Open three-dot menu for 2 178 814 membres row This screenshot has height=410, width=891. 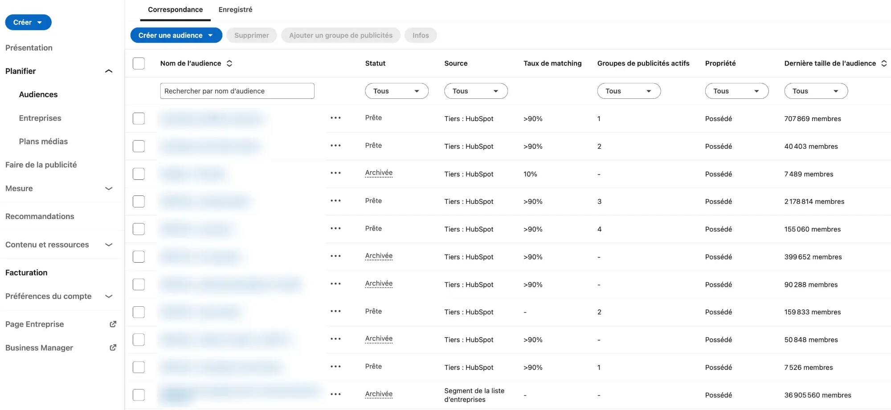[x=335, y=201]
